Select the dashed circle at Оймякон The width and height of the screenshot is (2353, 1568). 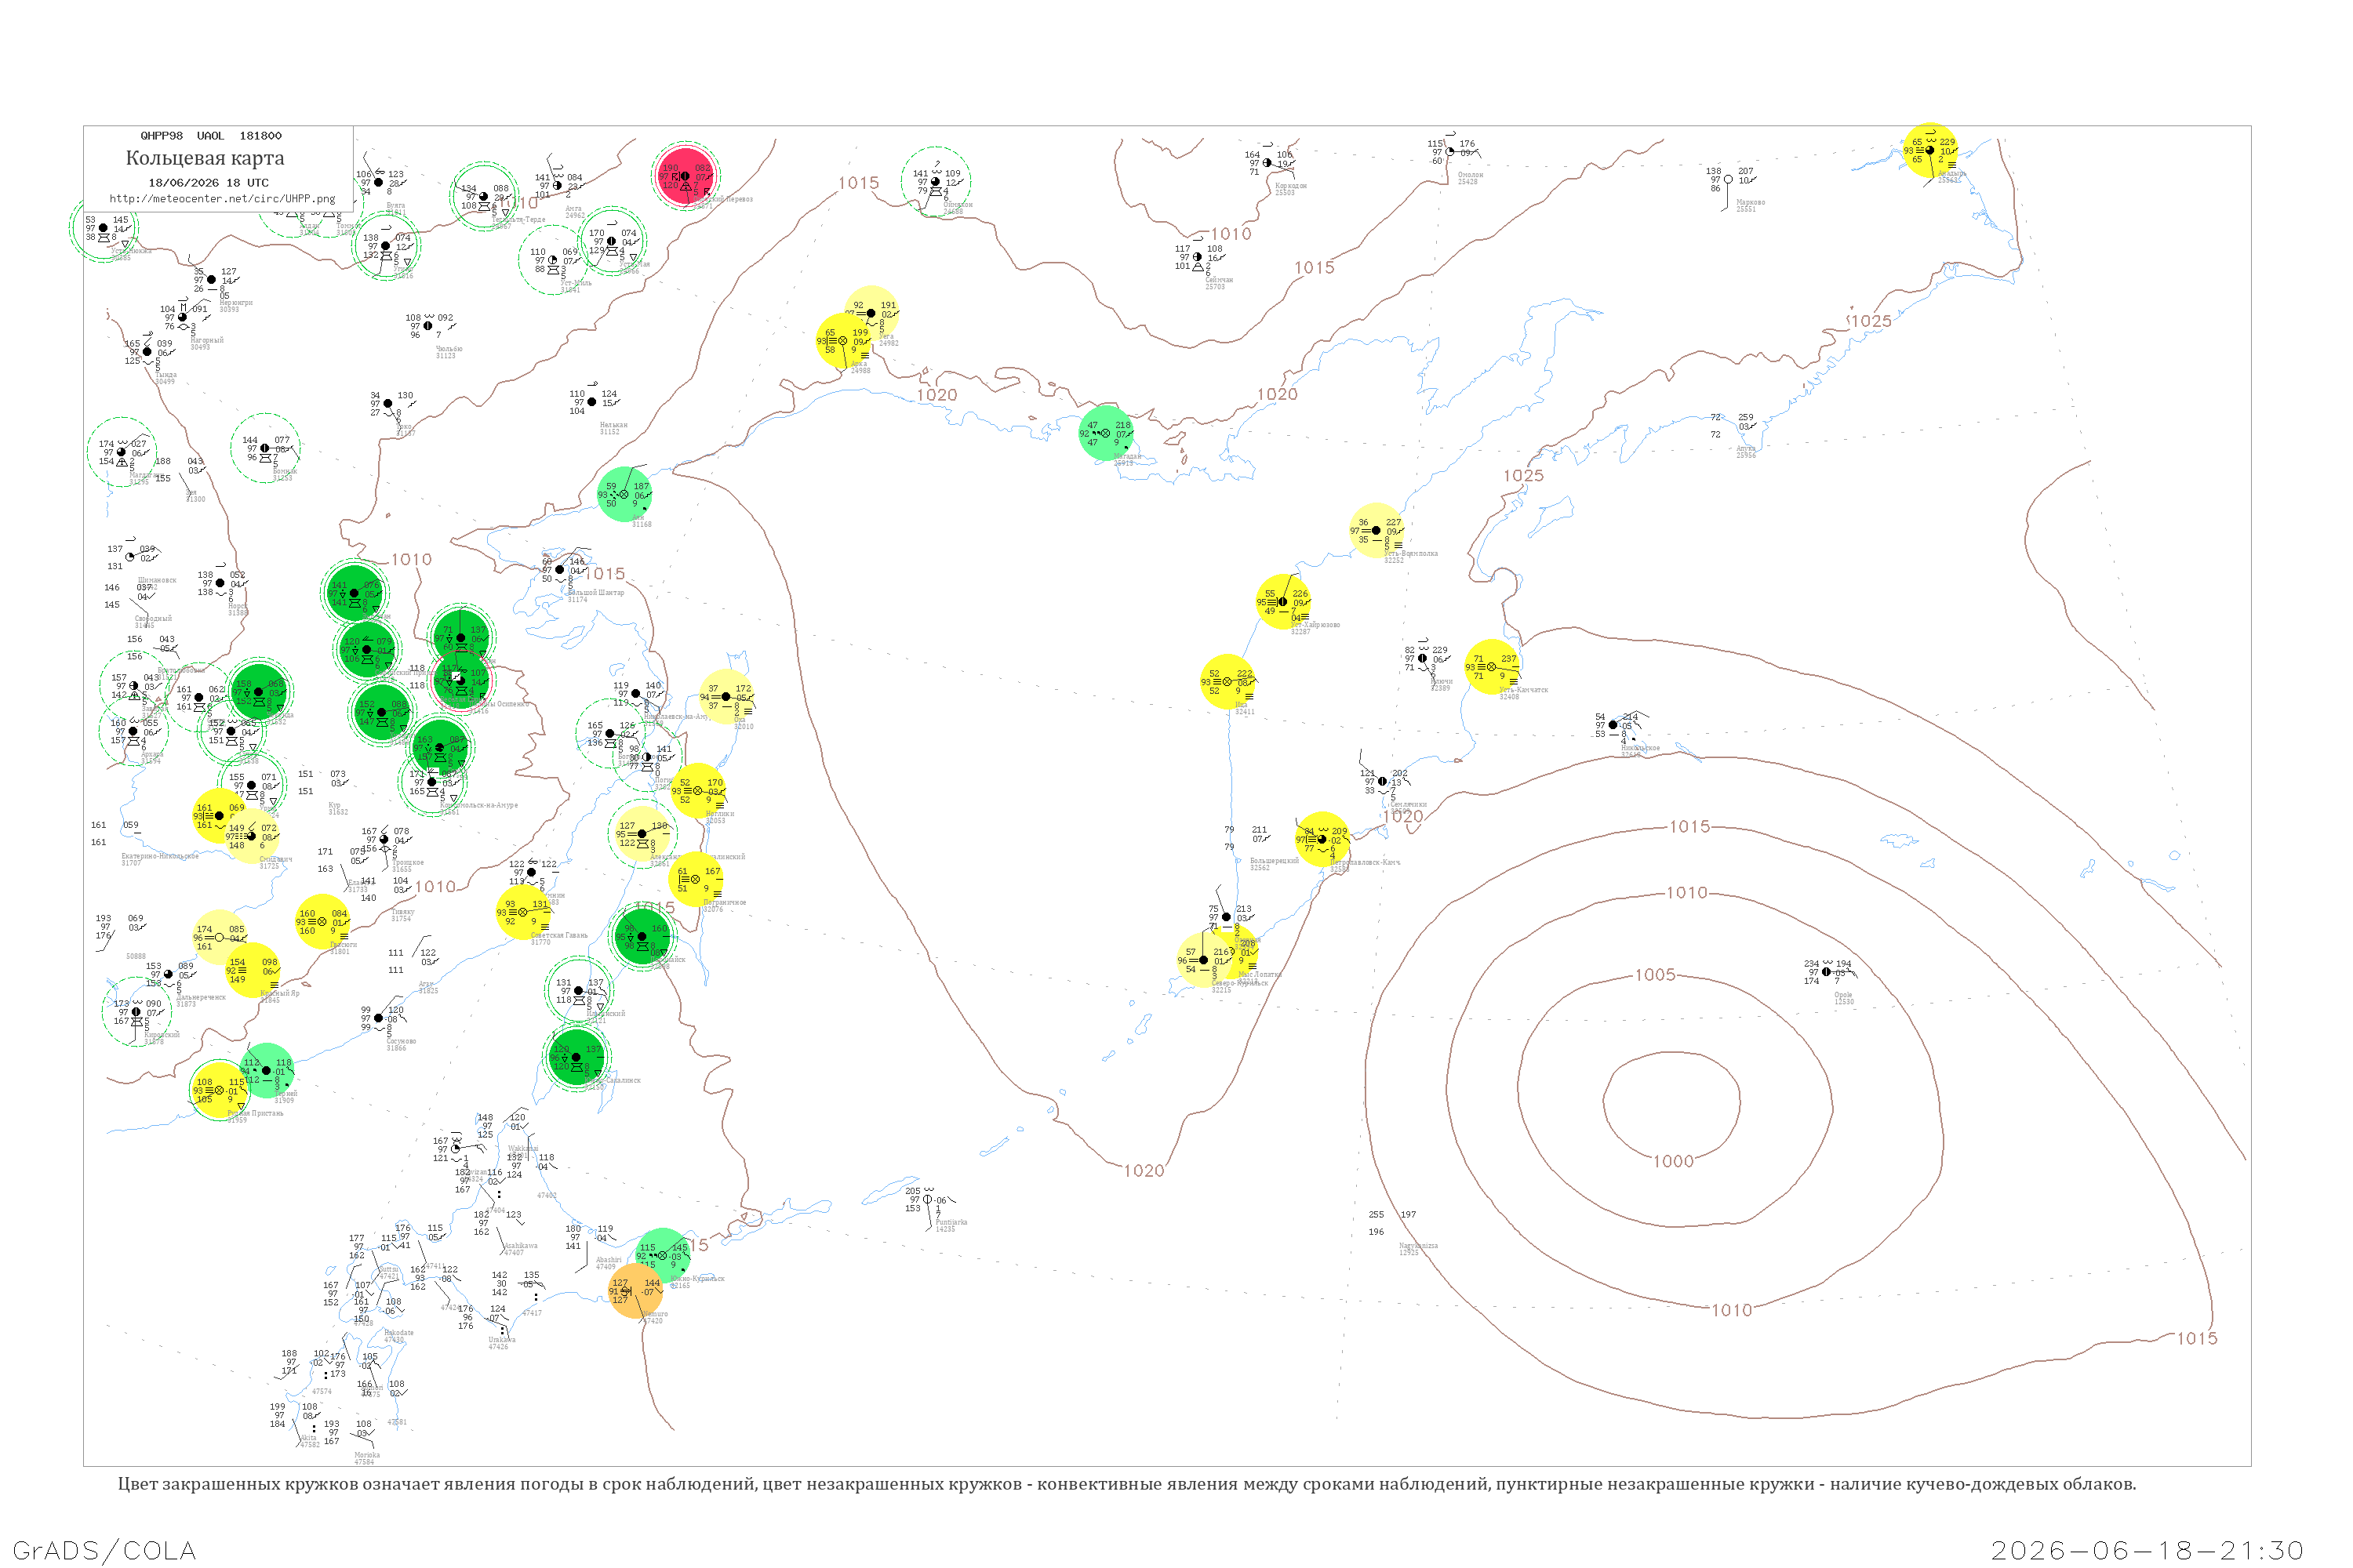pos(936,181)
